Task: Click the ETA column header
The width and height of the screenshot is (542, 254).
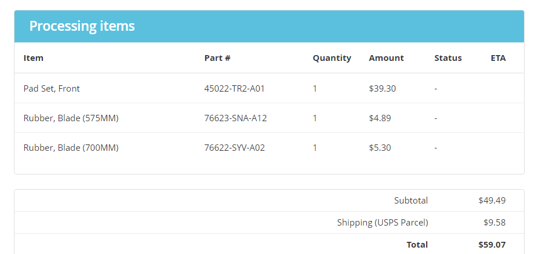Action: coord(498,58)
